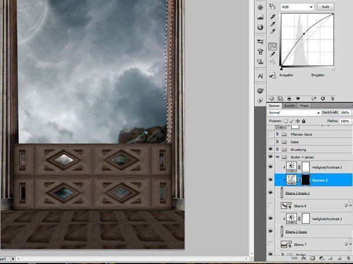Screen dimensions: 353x264
Task: Expand smart filters arrow on Ebene 8
Action: pyautogui.click(x=350, y=206)
